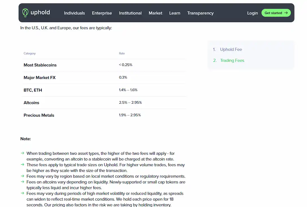Select the Most Stablecoins row label
This screenshot has width=307, height=207.
click(40, 65)
